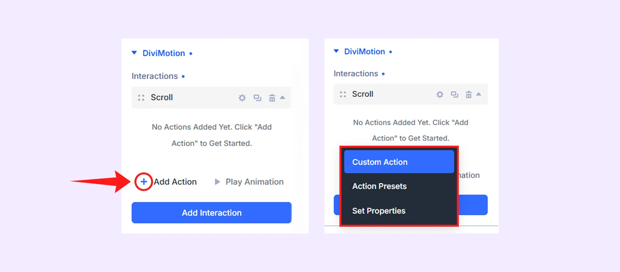Select Custom Action from the dropdown menu

(x=399, y=162)
